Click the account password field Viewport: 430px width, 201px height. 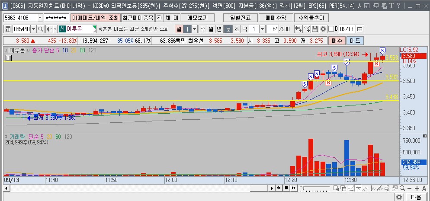click(x=56, y=18)
